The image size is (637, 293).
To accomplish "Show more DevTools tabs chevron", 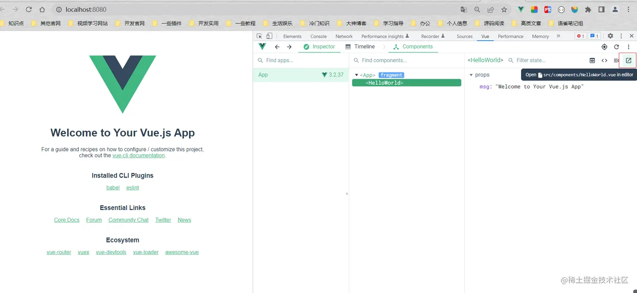I will (558, 36).
